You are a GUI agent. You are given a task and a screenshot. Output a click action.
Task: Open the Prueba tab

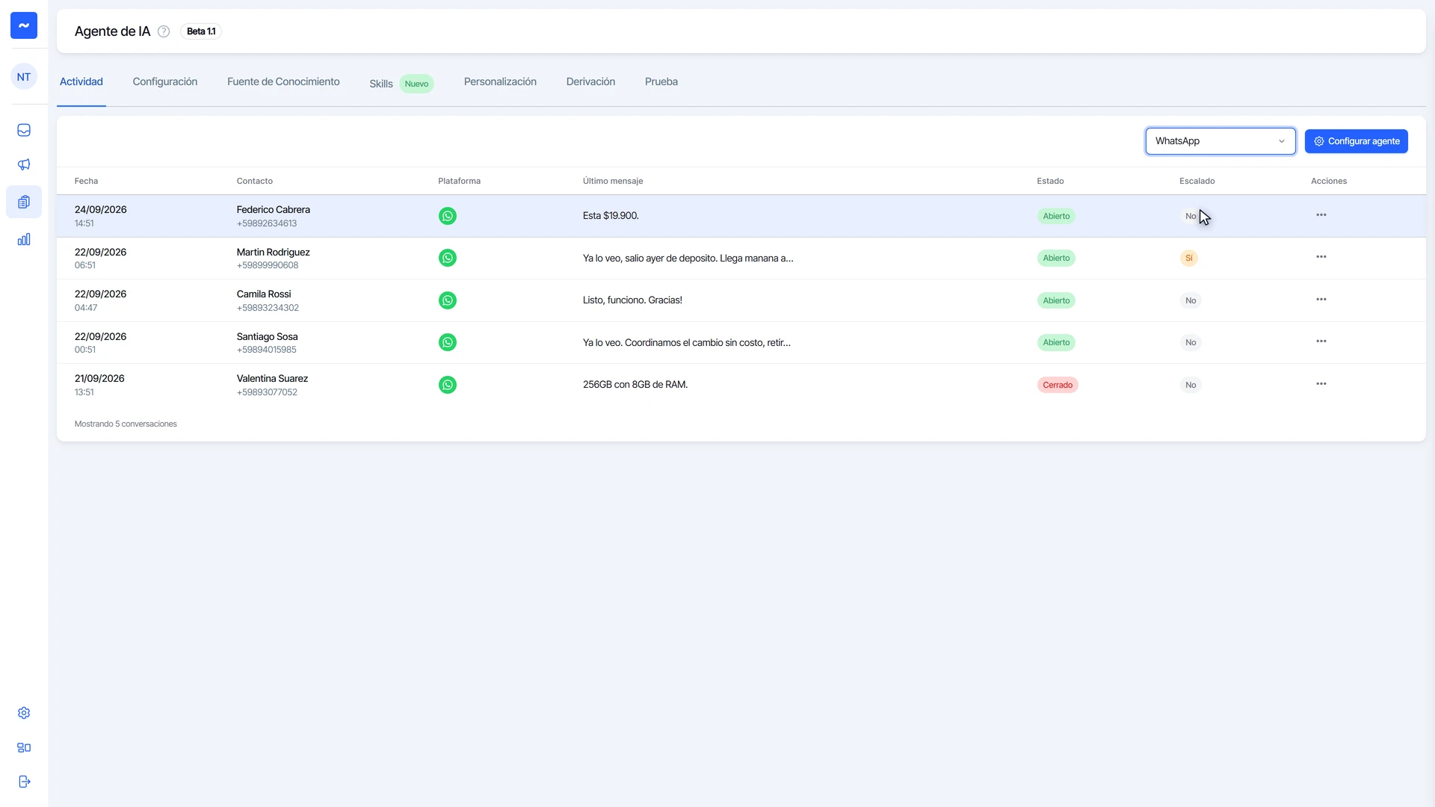(x=661, y=81)
